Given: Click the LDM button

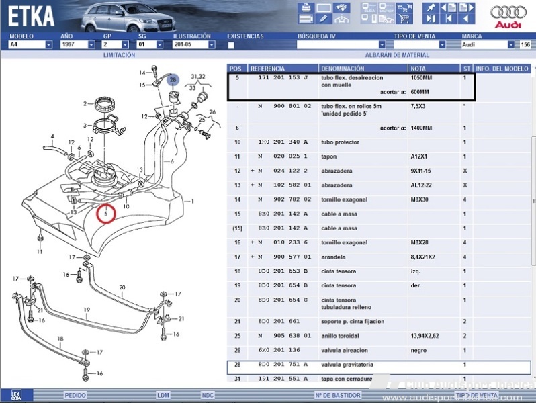Looking at the screenshot, I should pos(163,395).
